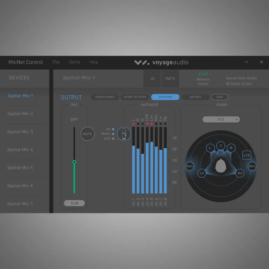Open the Dante menu
Screen dimensions: 269x269
tap(75, 62)
